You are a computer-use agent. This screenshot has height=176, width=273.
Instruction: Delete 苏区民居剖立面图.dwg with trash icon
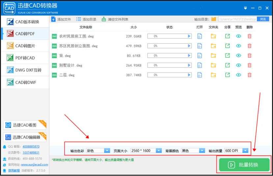click(x=250, y=46)
